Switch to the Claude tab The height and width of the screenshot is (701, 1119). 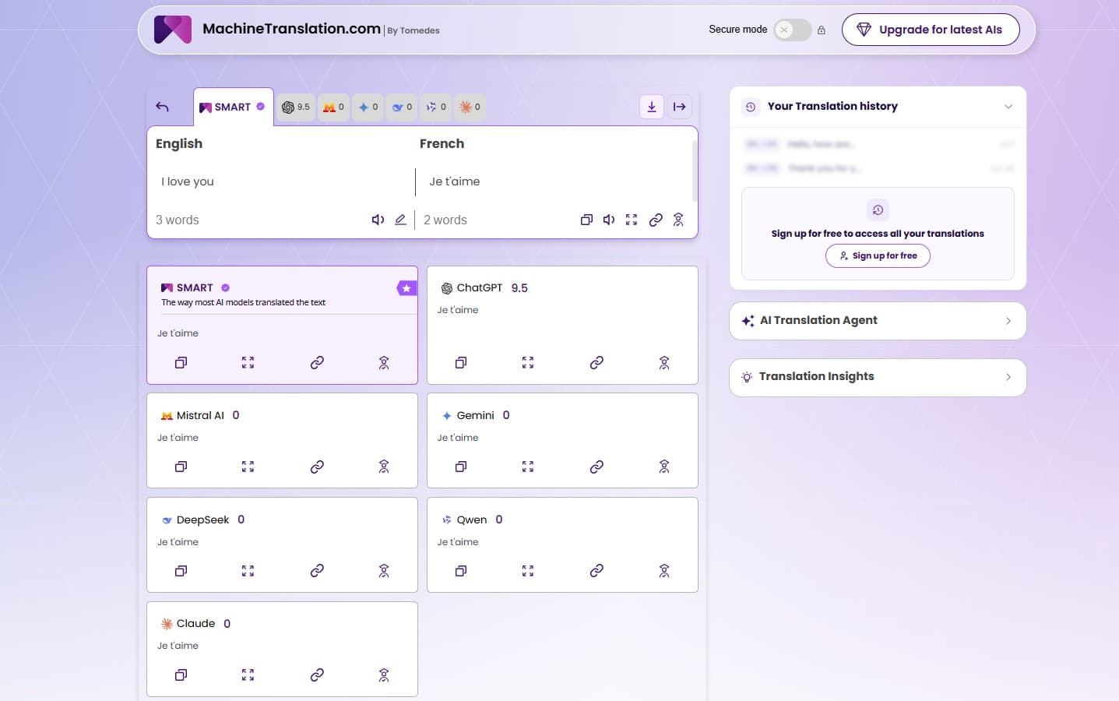(x=470, y=107)
